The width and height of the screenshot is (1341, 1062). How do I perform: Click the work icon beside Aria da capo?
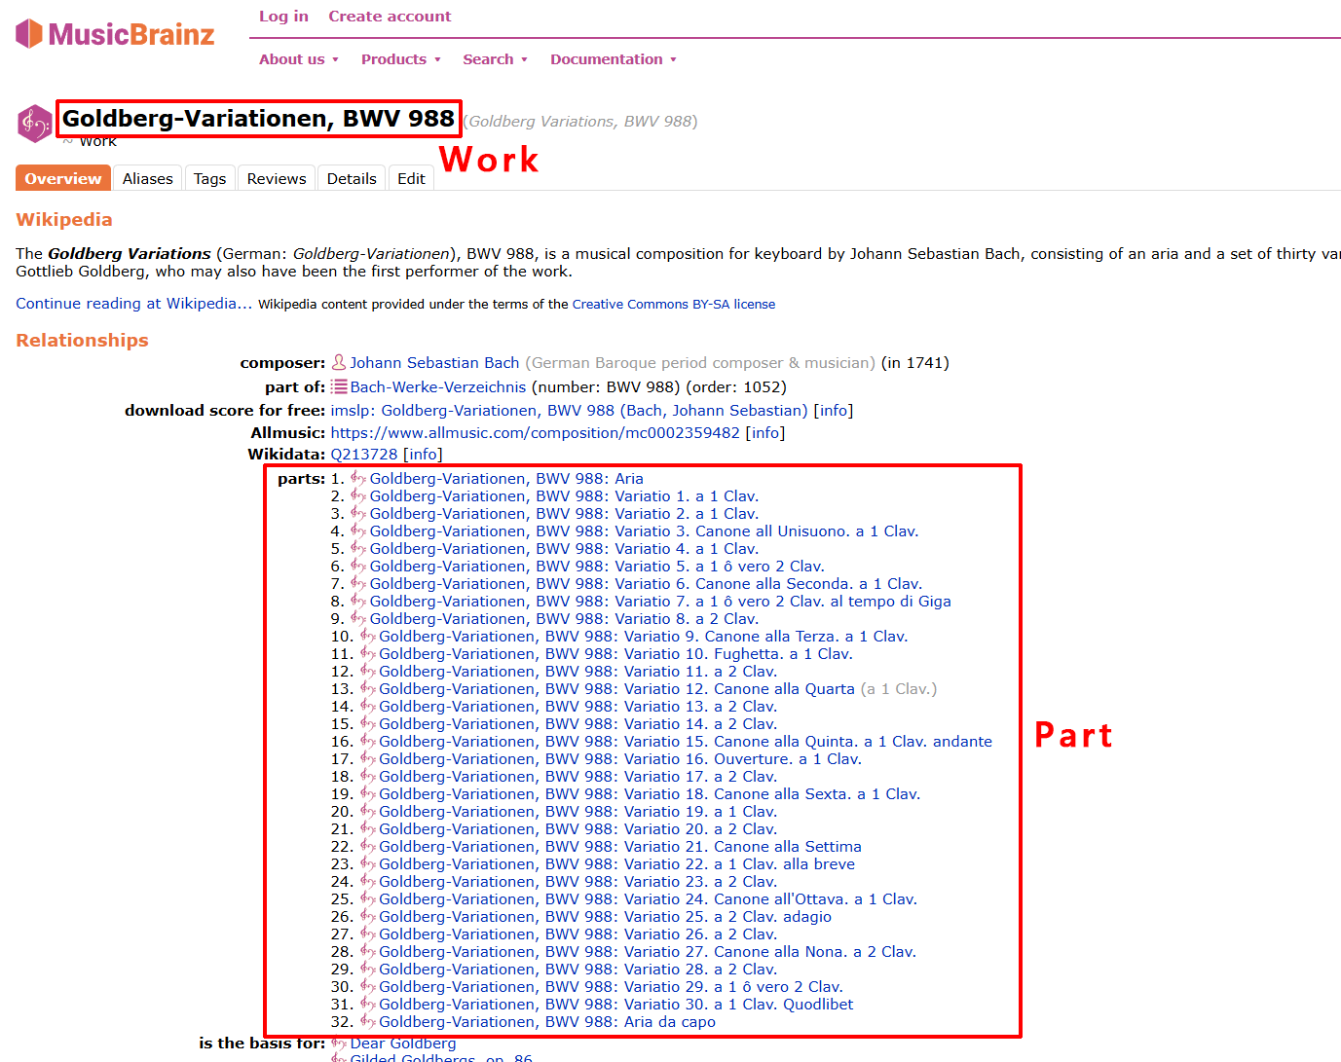pyautogui.click(x=368, y=1021)
